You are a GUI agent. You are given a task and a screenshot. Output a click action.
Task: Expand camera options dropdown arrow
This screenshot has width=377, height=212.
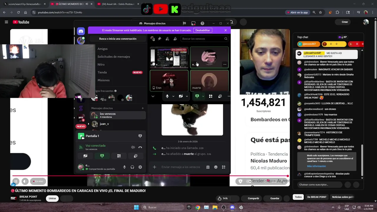tap(187, 96)
